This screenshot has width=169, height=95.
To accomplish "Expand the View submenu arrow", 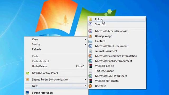I will pyautogui.click(x=85, y=39).
